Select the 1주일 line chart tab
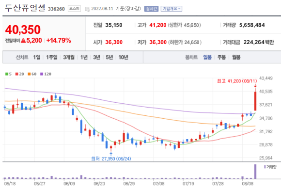The width and height of the screenshot is (281, 189). click(52, 57)
